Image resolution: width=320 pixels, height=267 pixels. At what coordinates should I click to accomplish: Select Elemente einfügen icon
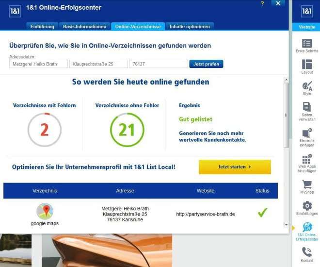pos(307,133)
